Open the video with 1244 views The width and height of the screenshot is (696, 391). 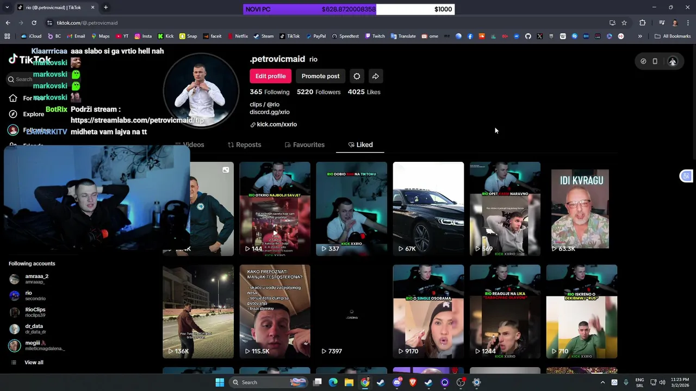(x=505, y=312)
